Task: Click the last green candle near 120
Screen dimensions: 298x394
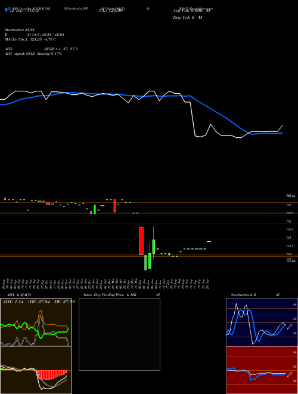Action: (209, 242)
